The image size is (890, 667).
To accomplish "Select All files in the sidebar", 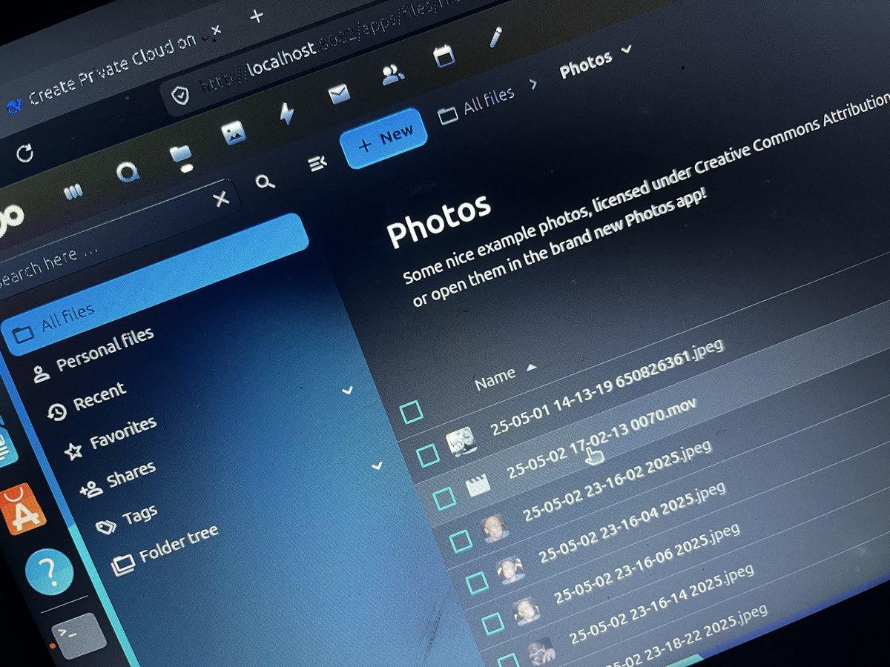I will [156, 284].
